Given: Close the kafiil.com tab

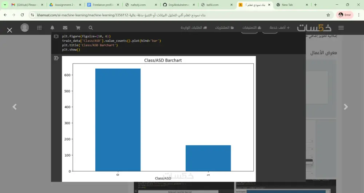Looking at the screenshot, I should [232, 5].
